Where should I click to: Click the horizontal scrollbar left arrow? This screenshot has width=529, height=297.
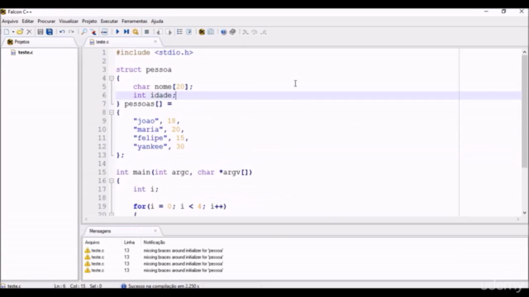click(86, 219)
